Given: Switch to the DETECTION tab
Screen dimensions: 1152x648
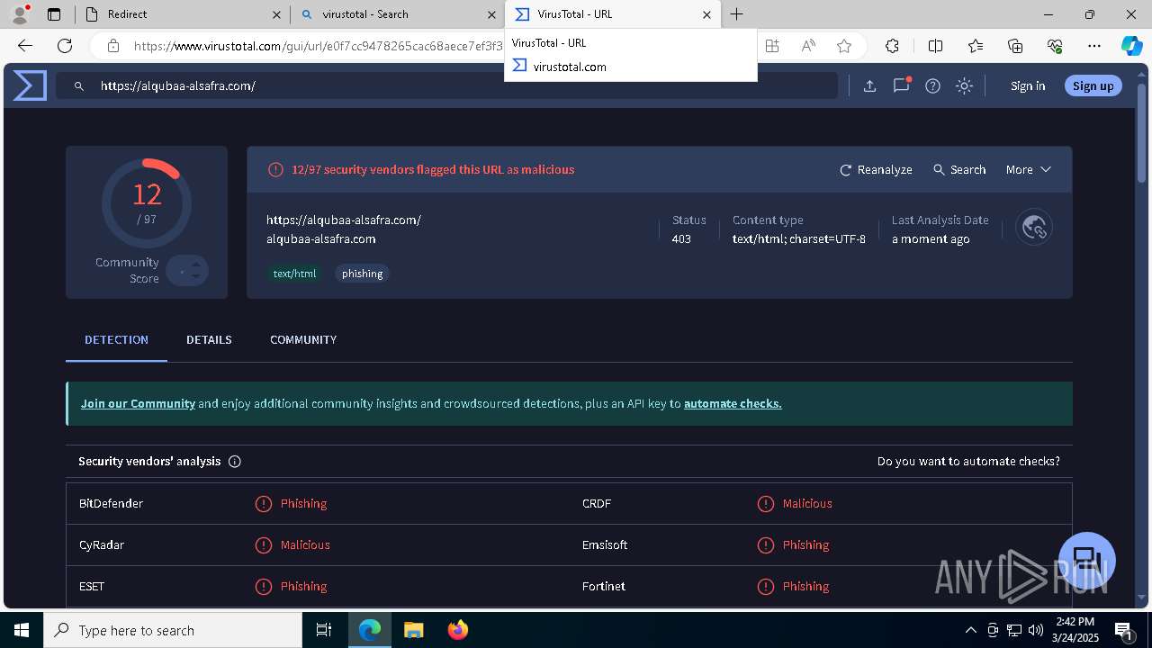Looking at the screenshot, I should 116,340.
